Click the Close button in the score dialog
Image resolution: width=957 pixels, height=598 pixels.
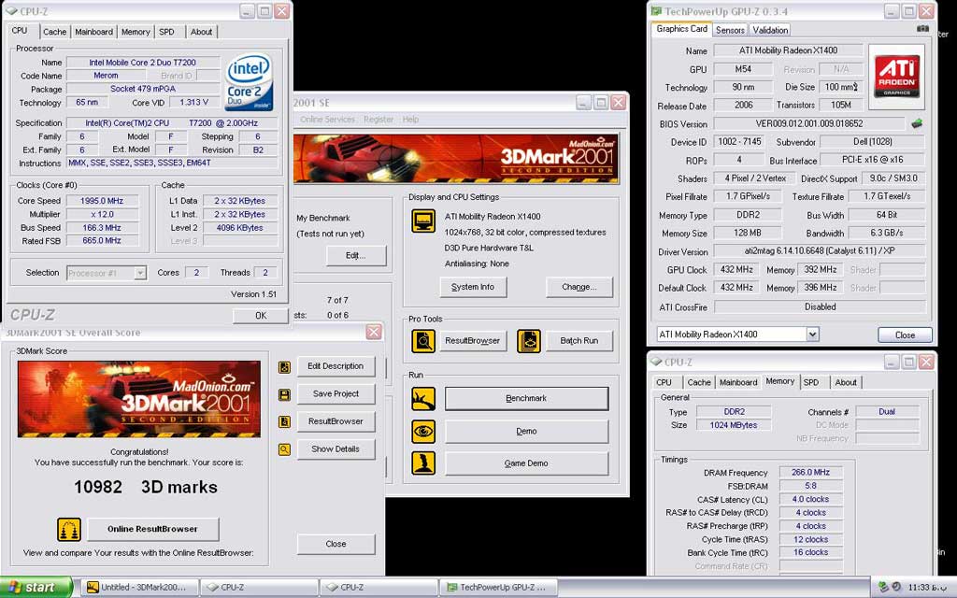click(336, 544)
